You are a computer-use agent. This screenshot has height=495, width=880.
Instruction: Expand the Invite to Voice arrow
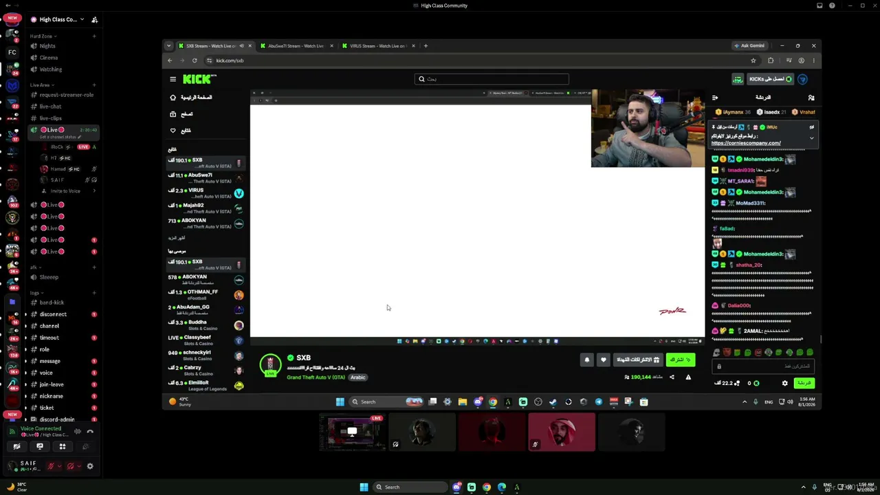click(x=94, y=191)
